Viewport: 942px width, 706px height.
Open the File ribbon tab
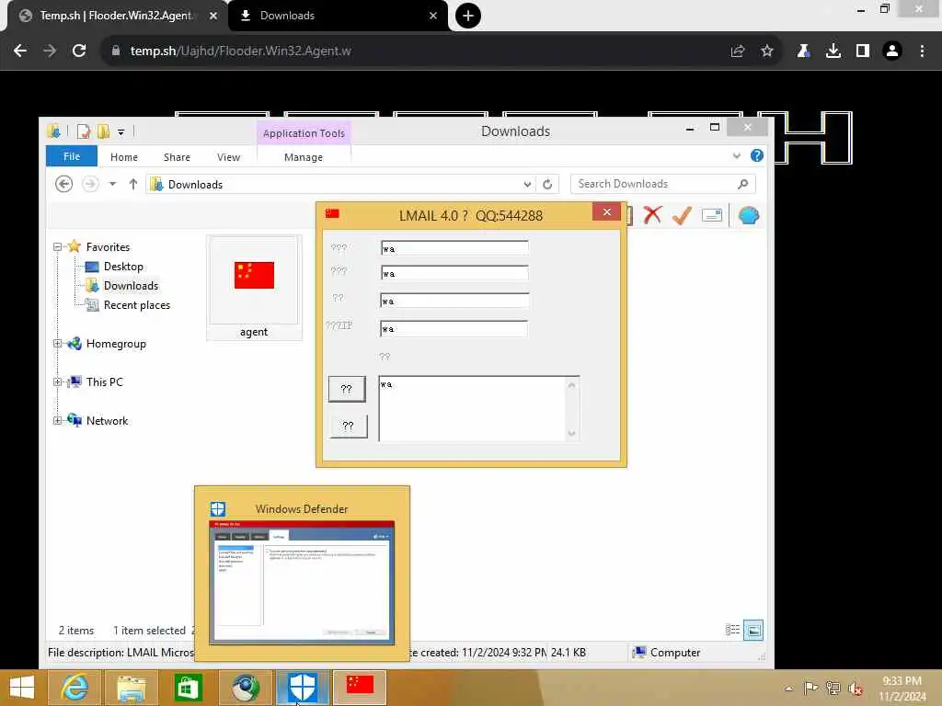72,156
